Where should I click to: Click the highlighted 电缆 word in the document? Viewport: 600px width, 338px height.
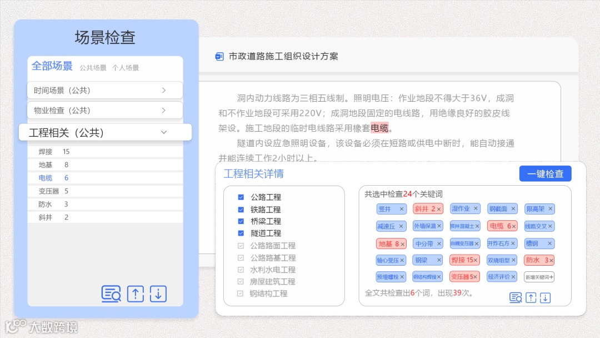point(379,128)
